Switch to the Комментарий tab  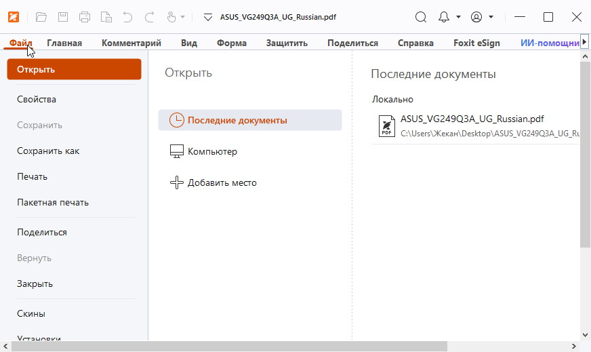pos(131,43)
